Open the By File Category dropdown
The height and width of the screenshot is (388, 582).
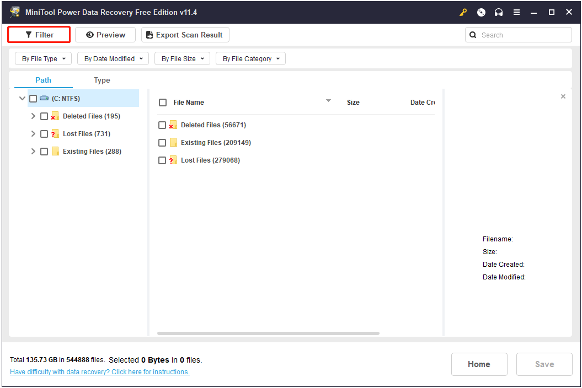(250, 58)
